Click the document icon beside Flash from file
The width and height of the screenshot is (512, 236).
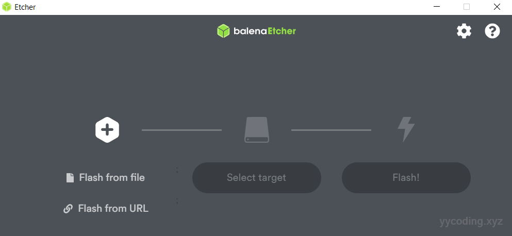pos(70,178)
